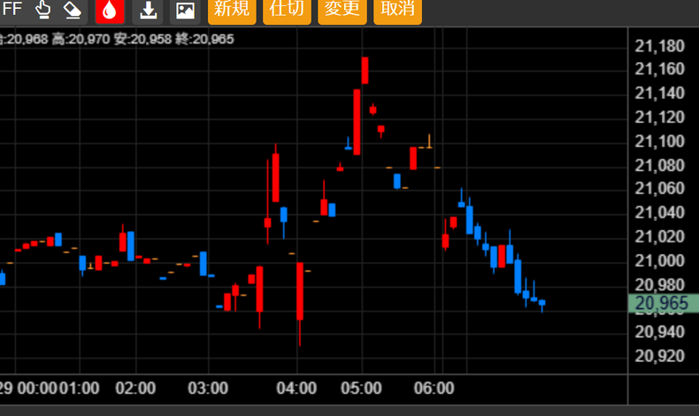Click the pointing hand cursor tool icon
699x416 pixels.
(x=42, y=9)
